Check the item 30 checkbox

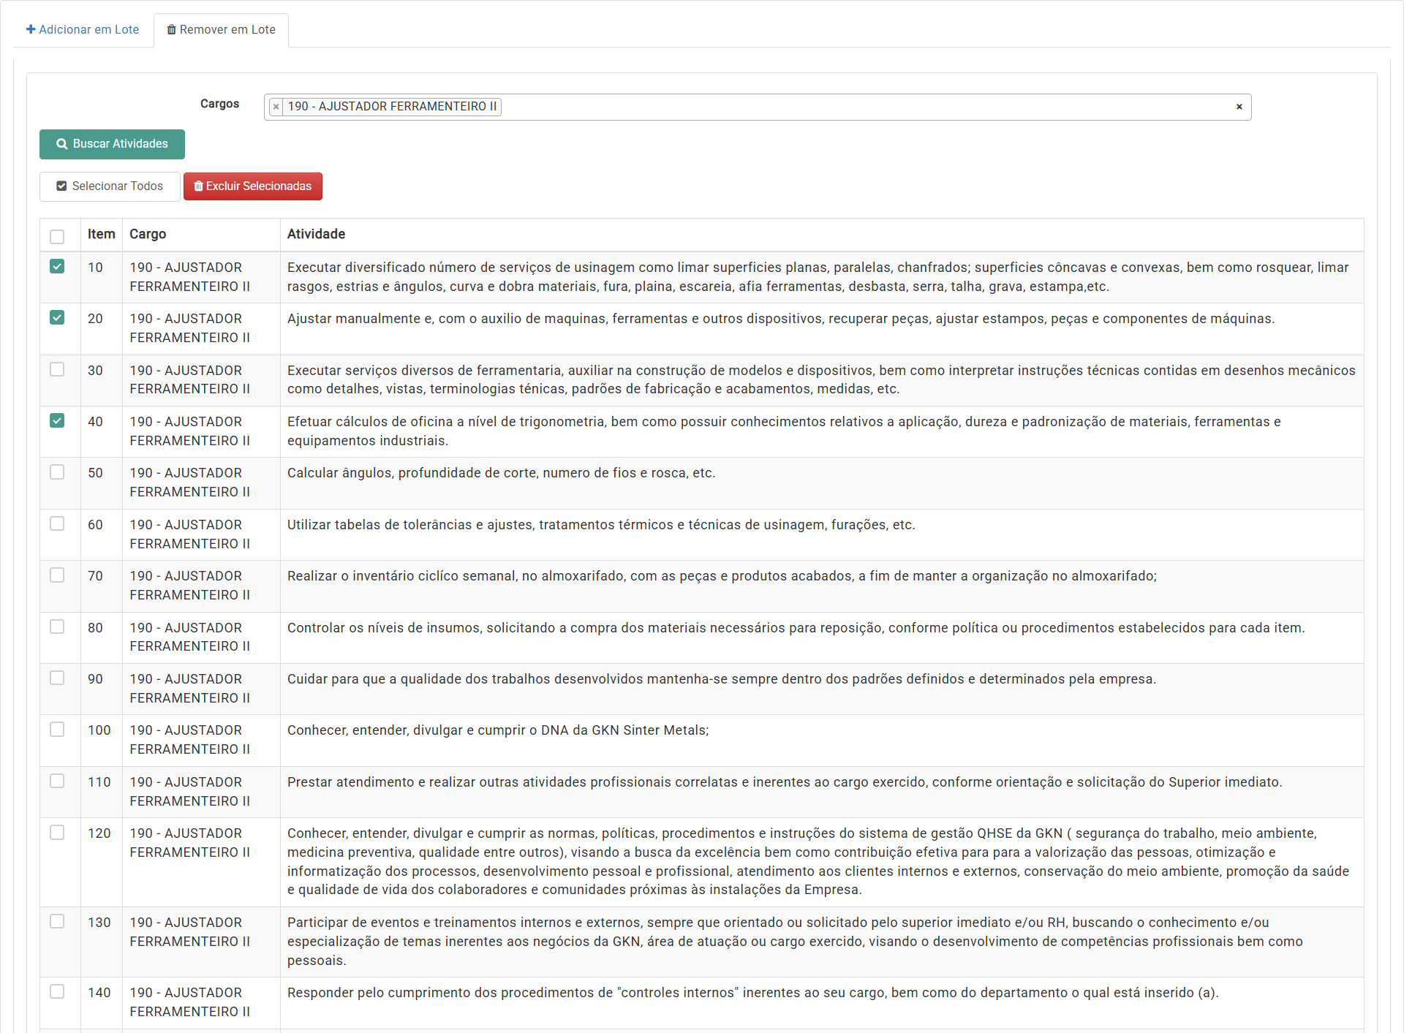tap(57, 370)
